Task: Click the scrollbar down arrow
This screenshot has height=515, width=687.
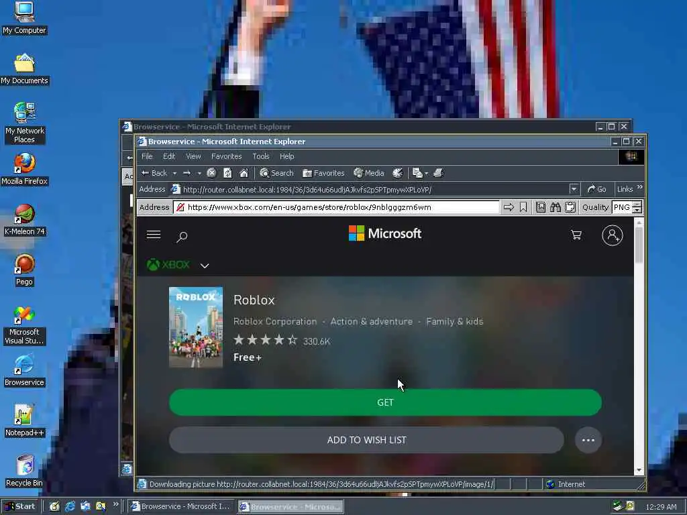Action: [x=639, y=470]
